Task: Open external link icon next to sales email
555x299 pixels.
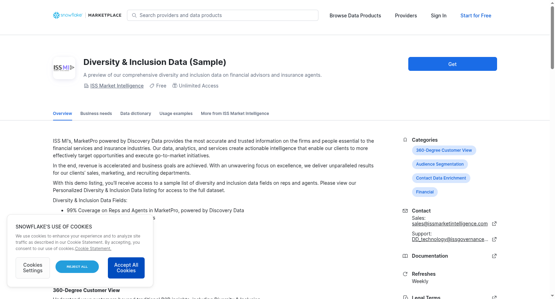Action: 494,224
